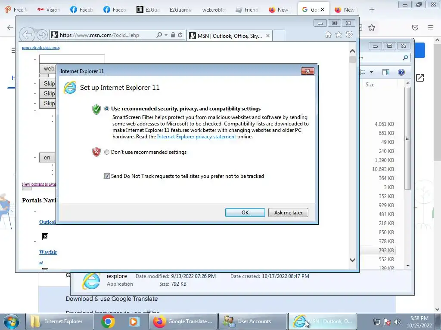Image resolution: width=441 pixels, height=330 pixels.
Task: Click the IE page scroll up arrow
Action: [x=352, y=51]
